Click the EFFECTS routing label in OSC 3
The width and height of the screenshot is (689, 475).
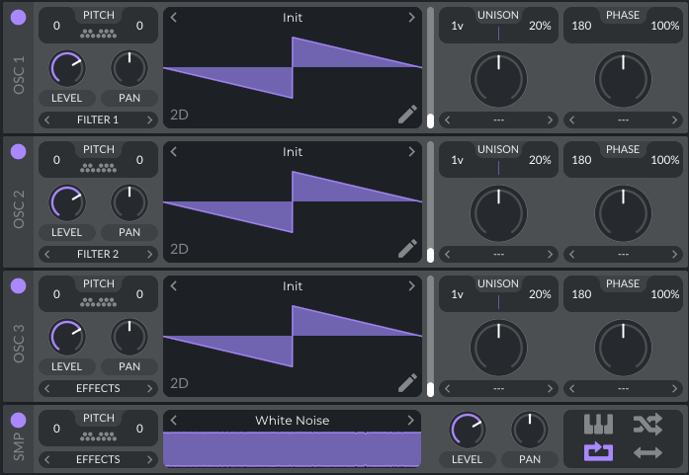tap(98, 388)
